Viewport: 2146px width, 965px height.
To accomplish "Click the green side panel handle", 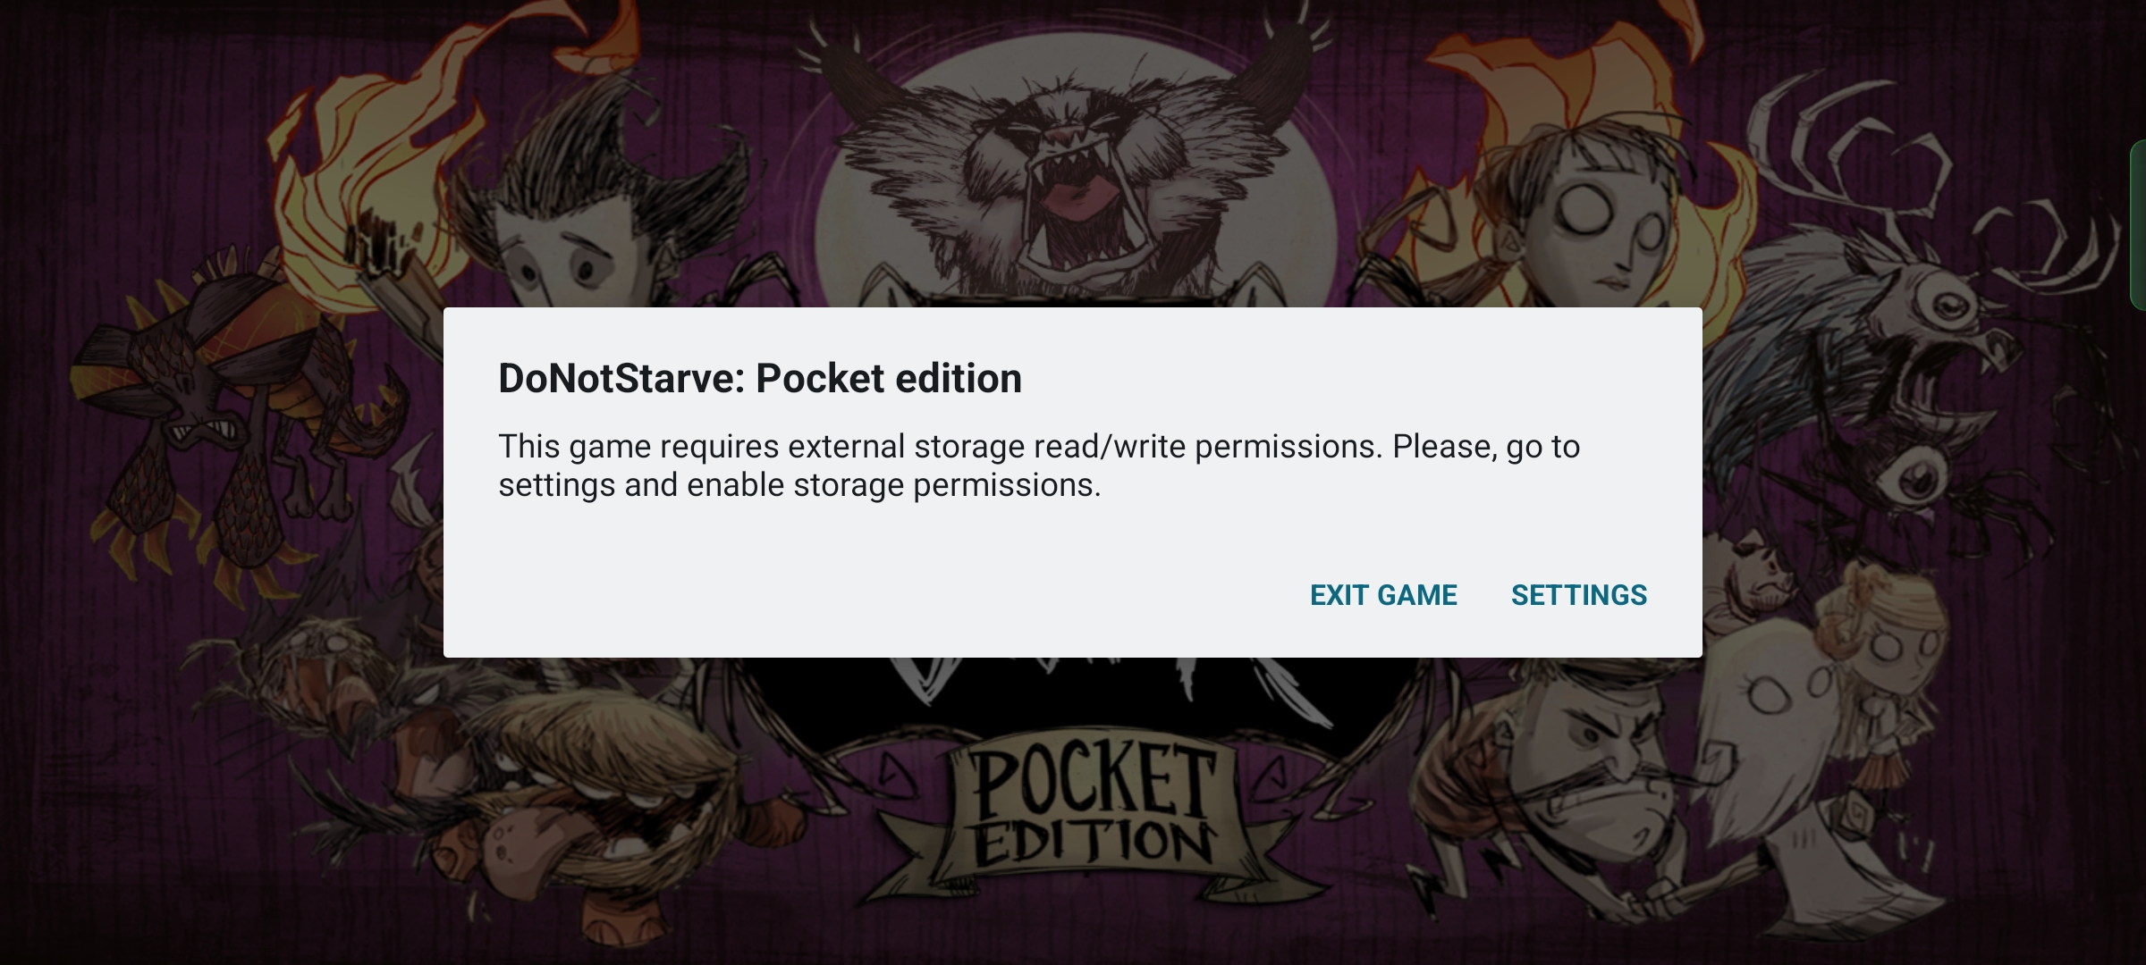I will pyautogui.click(x=2138, y=225).
